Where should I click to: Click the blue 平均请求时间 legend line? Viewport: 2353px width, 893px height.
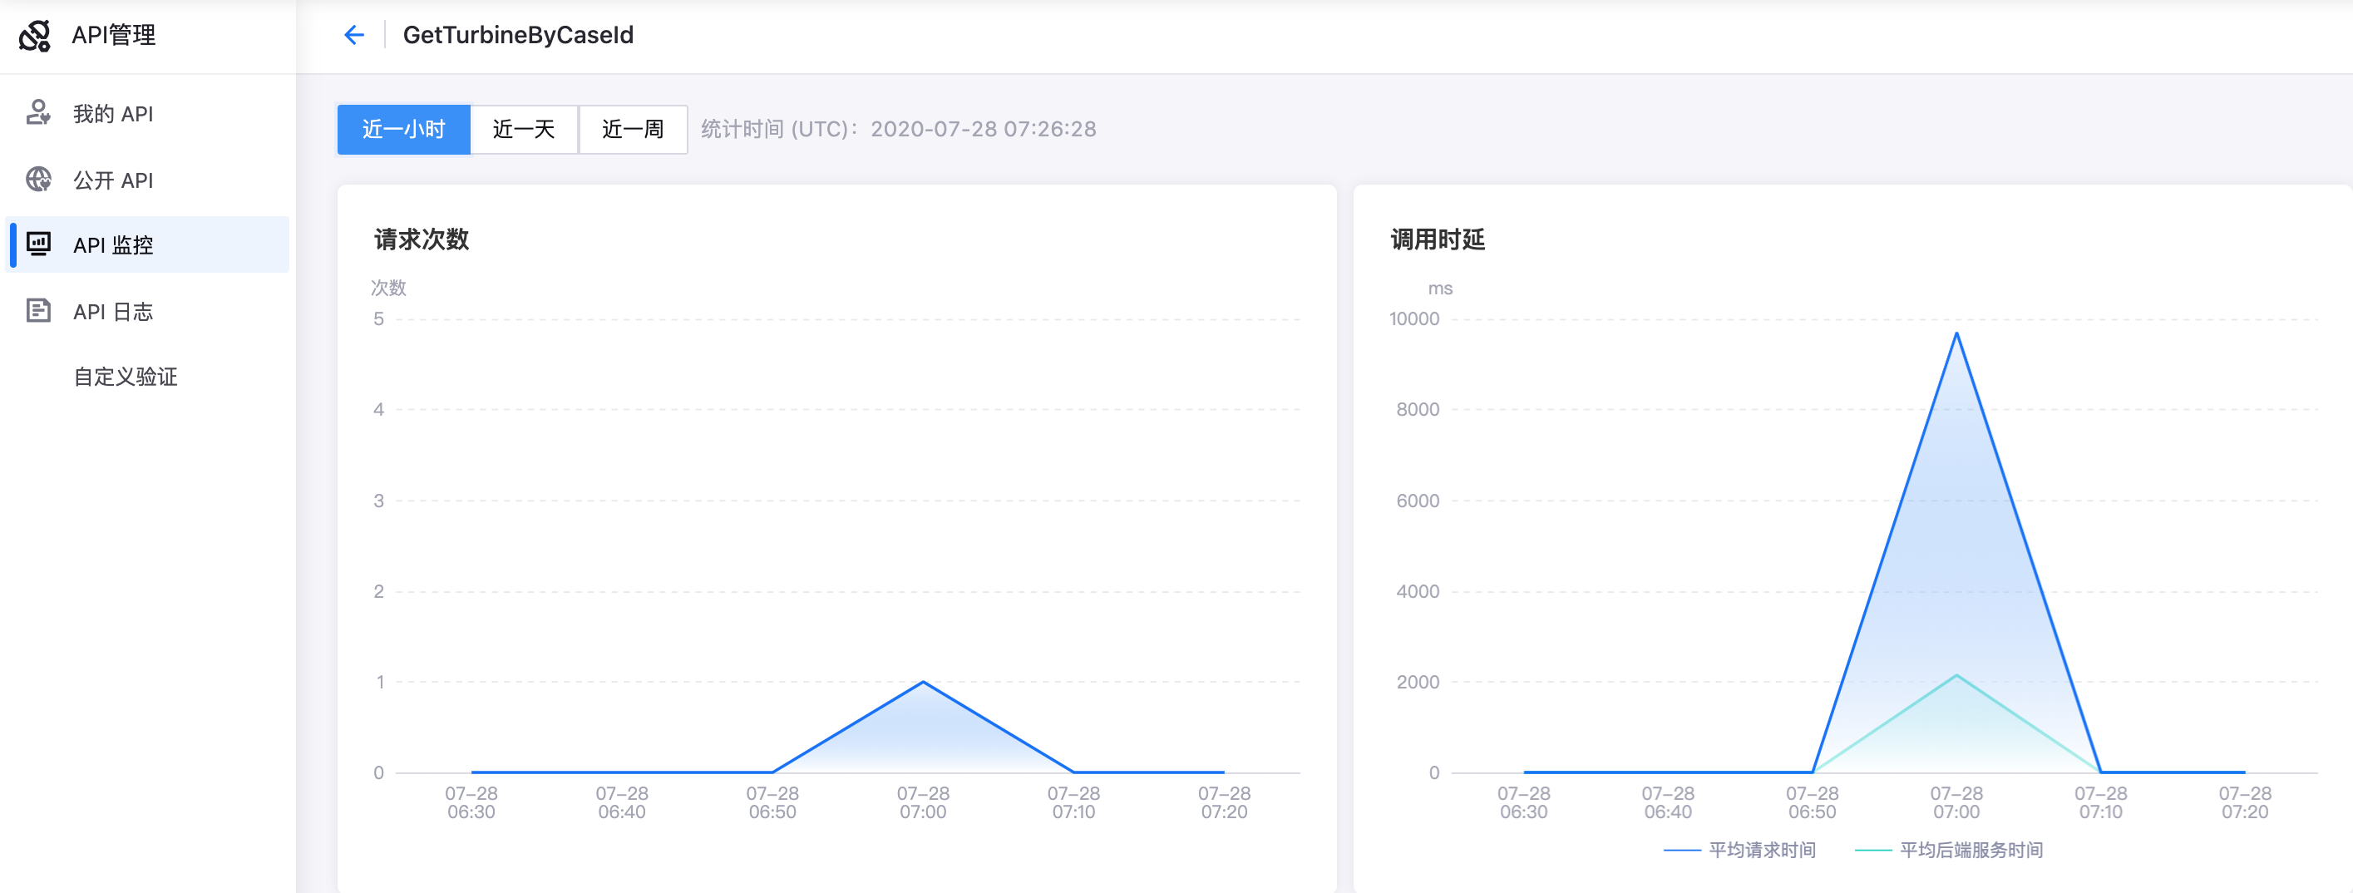click(x=1682, y=850)
